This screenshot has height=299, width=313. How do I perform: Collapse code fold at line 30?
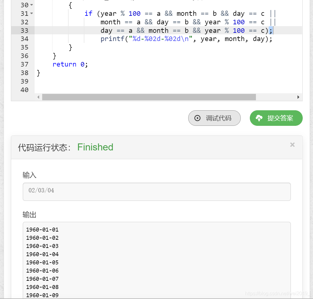32,5
